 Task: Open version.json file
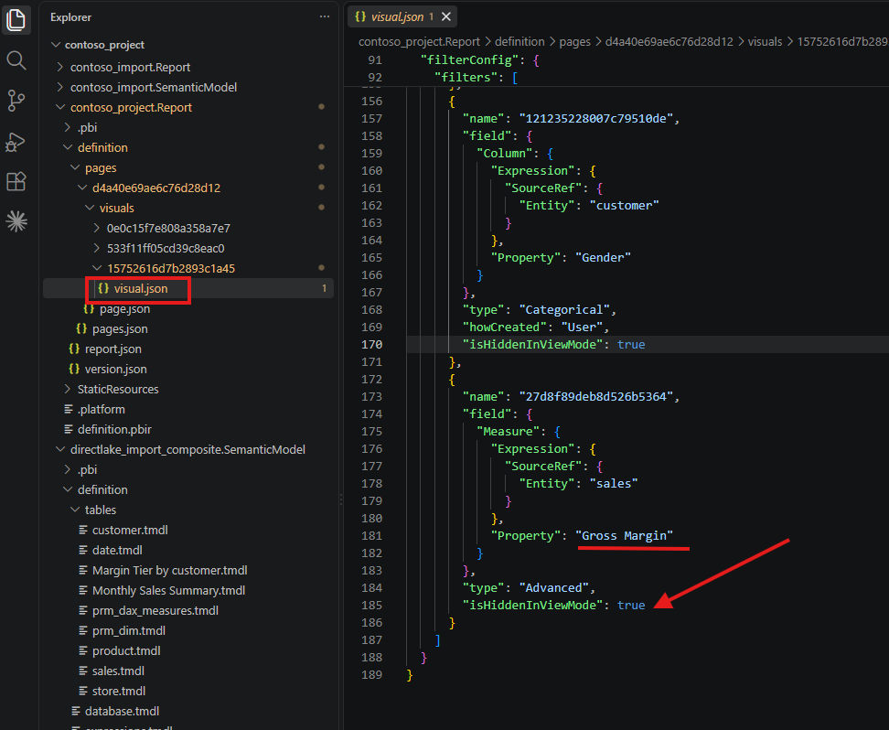[115, 370]
